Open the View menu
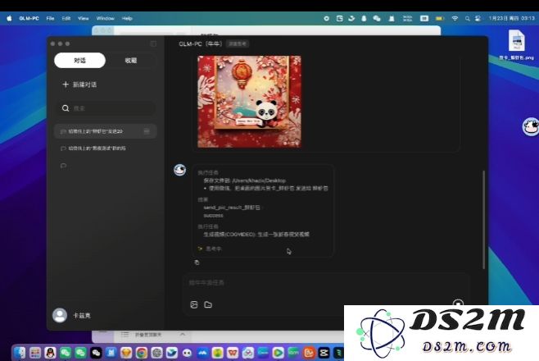Screen dimensions: 539x361 point(84,19)
